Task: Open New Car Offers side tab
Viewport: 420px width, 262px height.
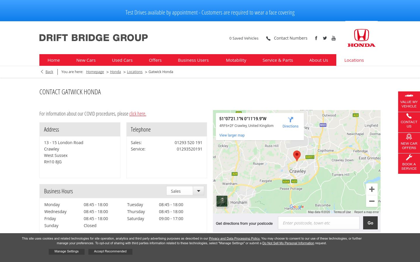Action: [x=409, y=143]
